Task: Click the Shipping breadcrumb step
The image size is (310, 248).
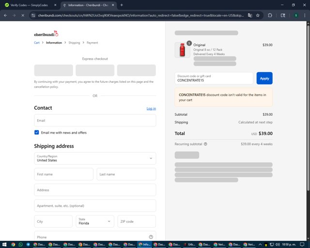Action: click(x=74, y=43)
